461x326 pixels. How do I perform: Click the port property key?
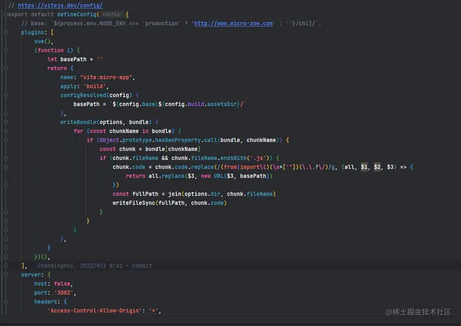(x=40, y=293)
